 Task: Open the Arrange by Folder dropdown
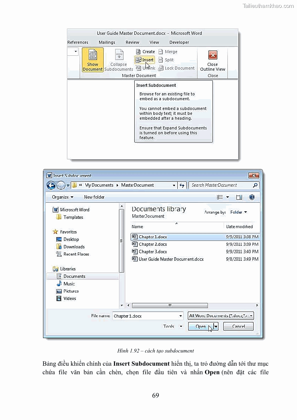click(239, 212)
